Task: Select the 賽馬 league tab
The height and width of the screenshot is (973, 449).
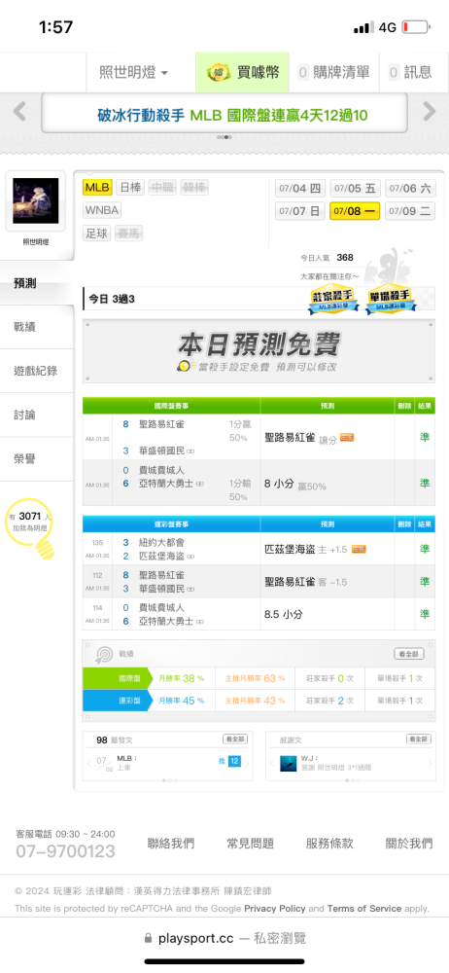Action: tap(130, 234)
